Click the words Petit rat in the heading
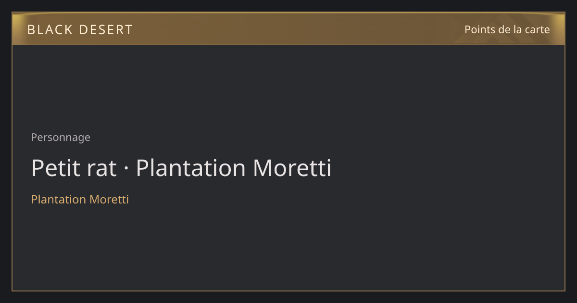Viewport: 577px width, 303px height. 74,168
